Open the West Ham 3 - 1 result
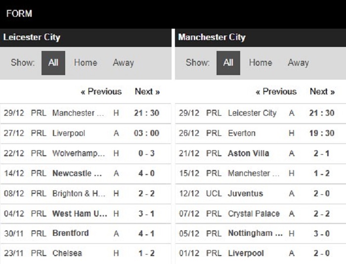Image resolution: width=346 pixels, height=264 pixels. 86,214
